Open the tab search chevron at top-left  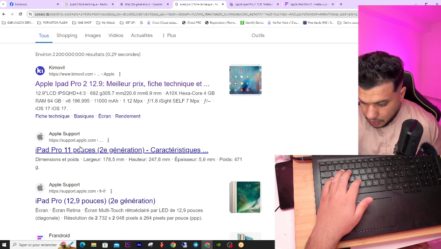(x=3, y=4)
